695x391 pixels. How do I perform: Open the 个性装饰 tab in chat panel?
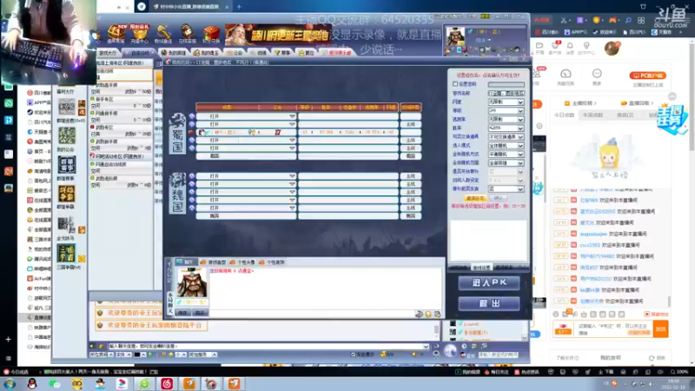pyautogui.click(x=272, y=262)
